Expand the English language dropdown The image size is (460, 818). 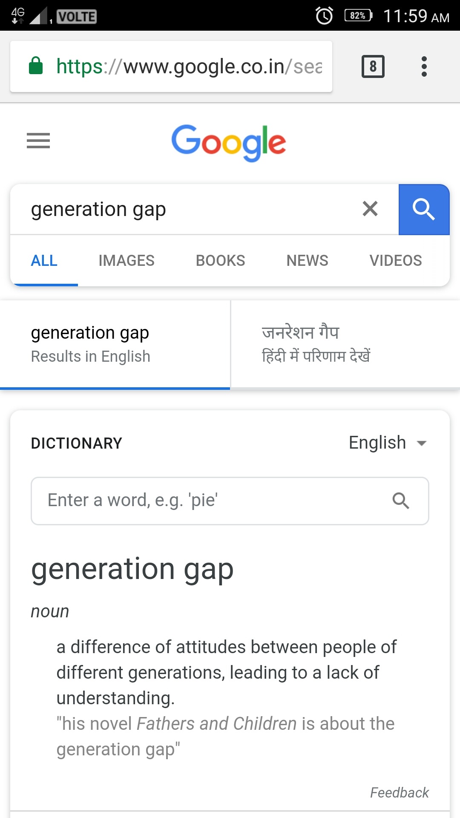pyautogui.click(x=388, y=443)
